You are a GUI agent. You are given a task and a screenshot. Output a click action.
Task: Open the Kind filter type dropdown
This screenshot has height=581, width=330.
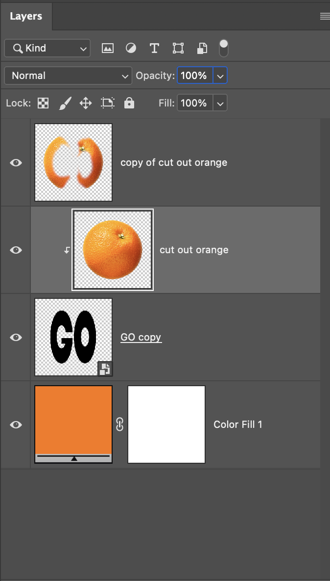pyautogui.click(x=47, y=48)
